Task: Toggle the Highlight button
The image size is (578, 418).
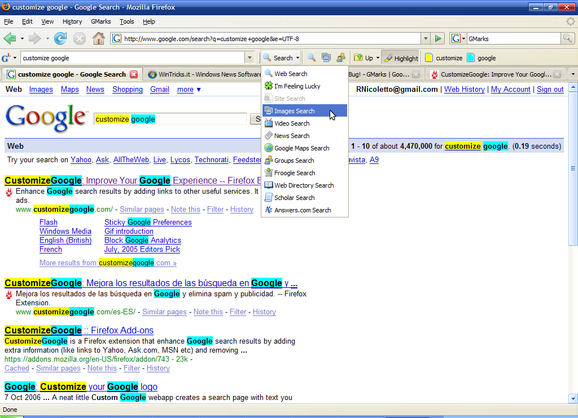Action: pyautogui.click(x=401, y=58)
